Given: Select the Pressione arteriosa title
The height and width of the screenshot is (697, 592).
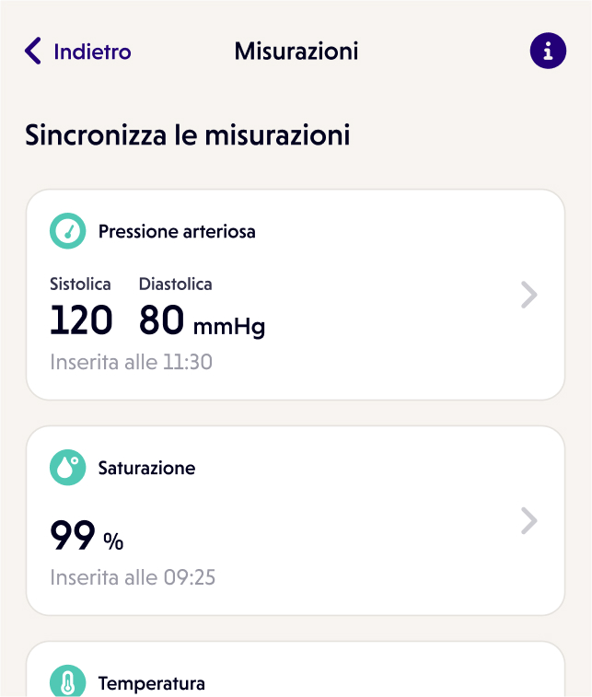Looking at the screenshot, I should (177, 231).
